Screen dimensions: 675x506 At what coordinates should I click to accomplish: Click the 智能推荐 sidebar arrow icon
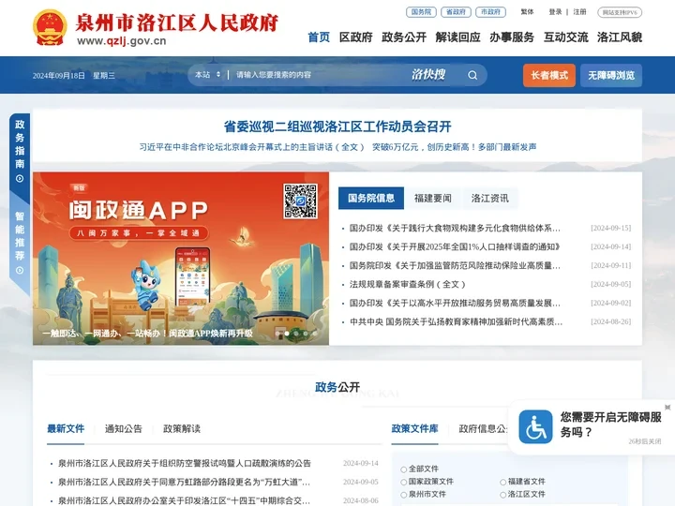tap(20, 270)
